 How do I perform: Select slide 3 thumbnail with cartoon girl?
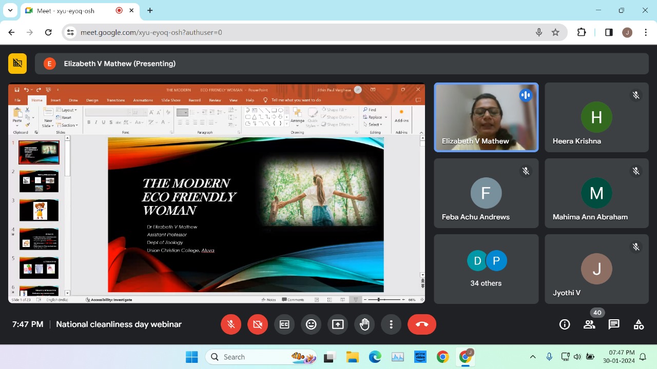(39, 210)
